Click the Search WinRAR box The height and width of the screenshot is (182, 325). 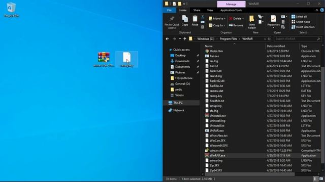pos(297,39)
